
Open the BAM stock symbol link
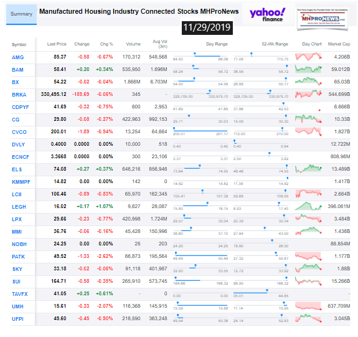(x=17, y=70)
